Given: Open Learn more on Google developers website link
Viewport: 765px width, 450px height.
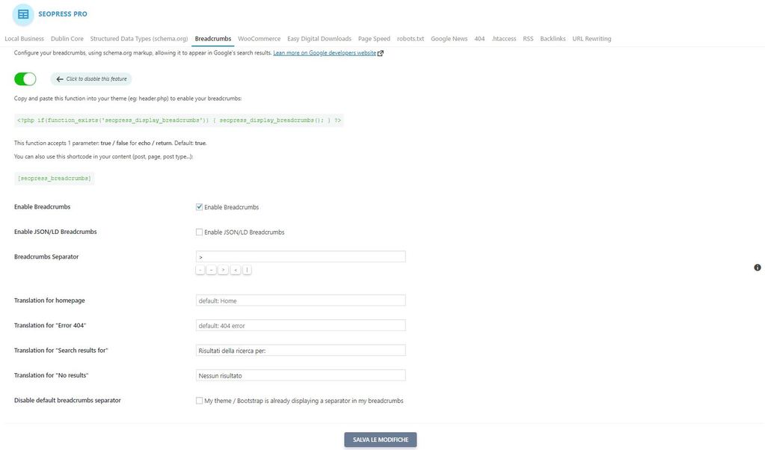Looking at the screenshot, I should (x=325, y=53).
